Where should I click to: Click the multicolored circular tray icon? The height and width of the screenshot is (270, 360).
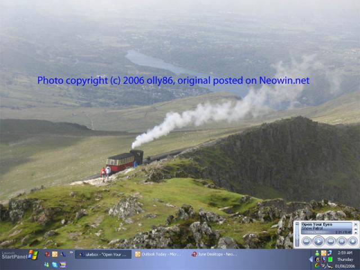click(317, 266)
